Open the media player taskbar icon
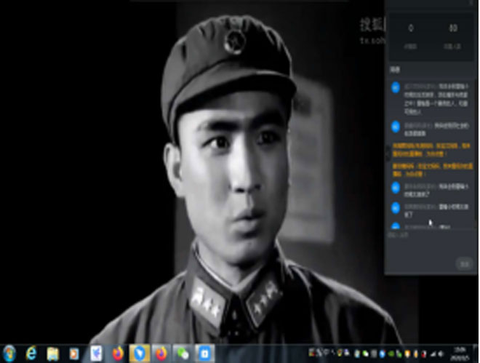 (74, 354)
